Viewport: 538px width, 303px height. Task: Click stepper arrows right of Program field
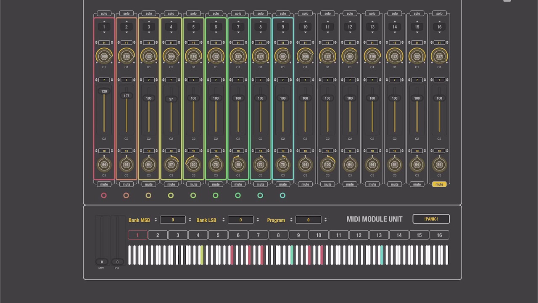click(325, 220)
